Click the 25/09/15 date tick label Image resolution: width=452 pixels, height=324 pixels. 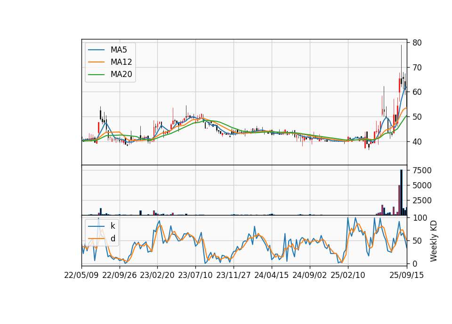[406, 275]
